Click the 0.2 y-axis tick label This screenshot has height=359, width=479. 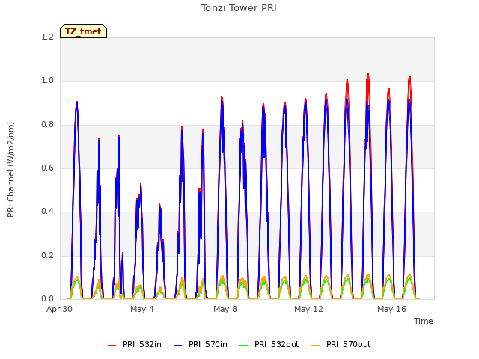(x=47, y=255)
